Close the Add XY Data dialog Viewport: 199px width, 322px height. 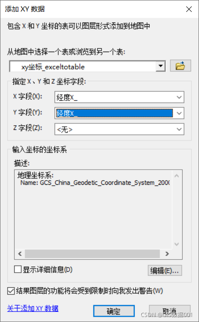coord(189,9)
